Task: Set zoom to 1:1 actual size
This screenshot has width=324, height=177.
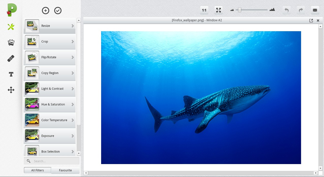Action: click(x=204, y=10)
